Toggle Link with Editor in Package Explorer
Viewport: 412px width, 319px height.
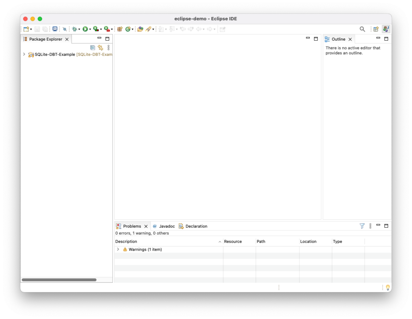click(100, 47)
